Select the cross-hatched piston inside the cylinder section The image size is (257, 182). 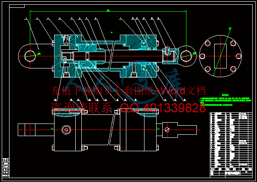pyautogui.click(x=87, y=48)
